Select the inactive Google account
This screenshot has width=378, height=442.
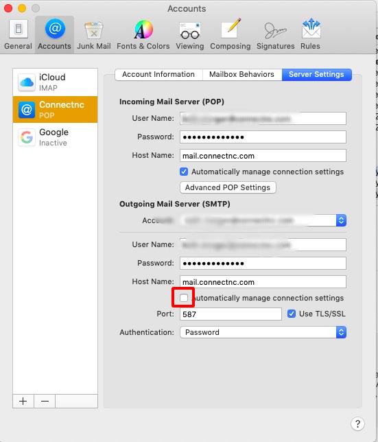[x=55, y=137]
